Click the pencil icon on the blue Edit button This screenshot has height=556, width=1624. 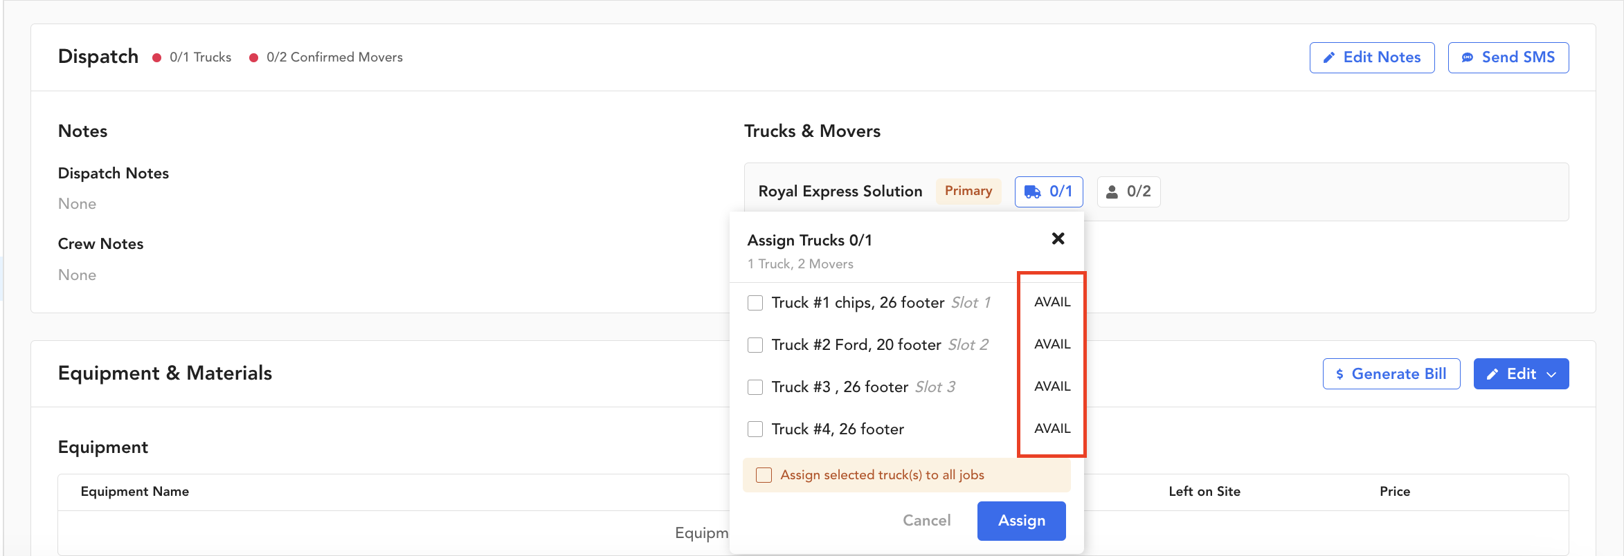click(1492, 374)
